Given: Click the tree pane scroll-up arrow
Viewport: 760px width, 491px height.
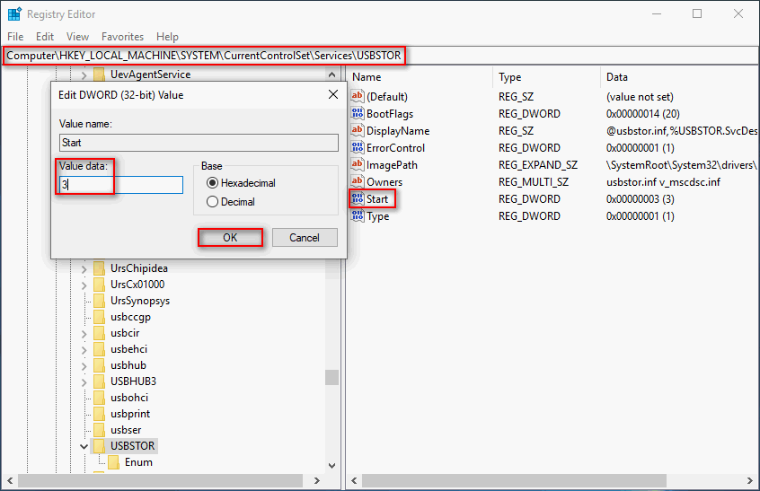Looking at the screenshot, I should pos(332,75).
